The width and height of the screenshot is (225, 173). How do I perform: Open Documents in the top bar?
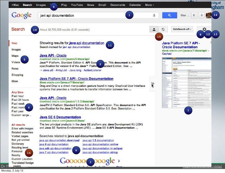(x=118, y=5)
